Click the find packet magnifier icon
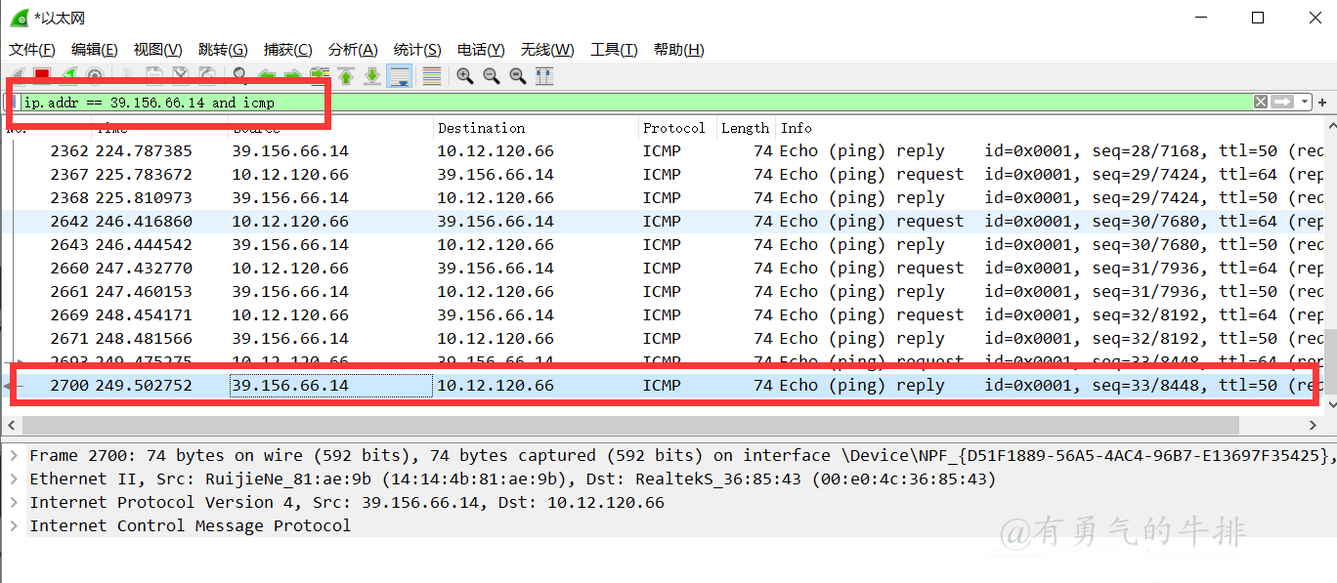The height and width of the screenshot is (583, 1337). point(239,76)
